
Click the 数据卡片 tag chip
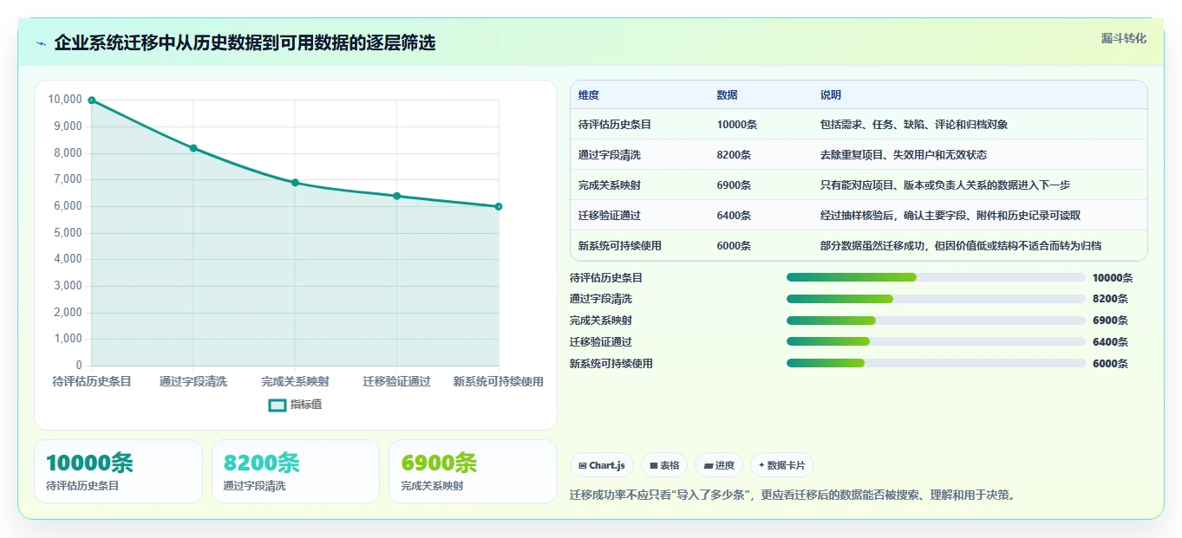pos(782,465)
